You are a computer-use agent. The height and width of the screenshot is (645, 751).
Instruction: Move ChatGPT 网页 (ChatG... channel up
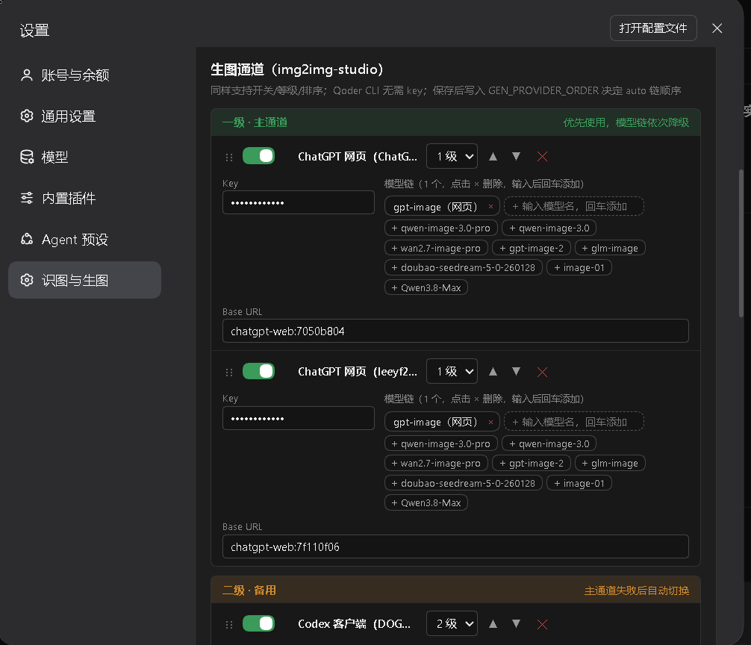(493, 156)
